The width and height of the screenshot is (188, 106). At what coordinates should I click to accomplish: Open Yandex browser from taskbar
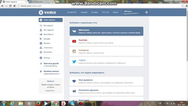click(x=63, y=103)
